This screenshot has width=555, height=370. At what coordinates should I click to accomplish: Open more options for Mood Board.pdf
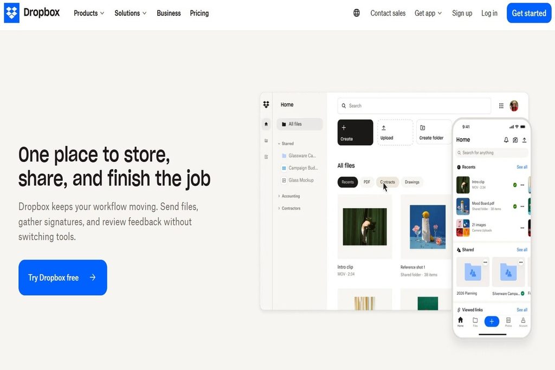coord(522,206)
